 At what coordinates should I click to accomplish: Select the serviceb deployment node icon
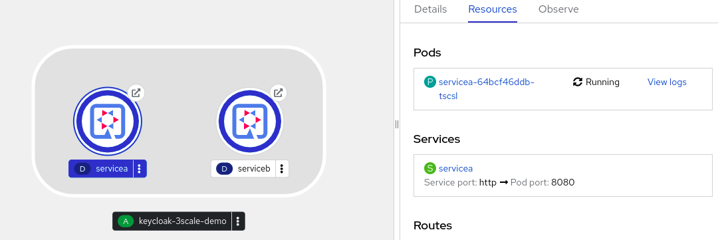249,122
